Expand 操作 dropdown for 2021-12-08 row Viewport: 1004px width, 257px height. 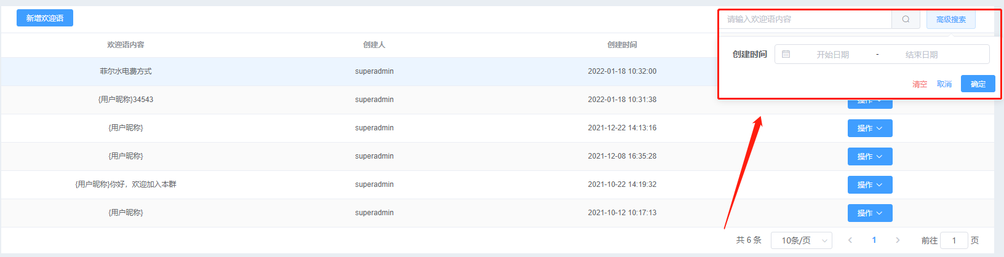(870, 156)
